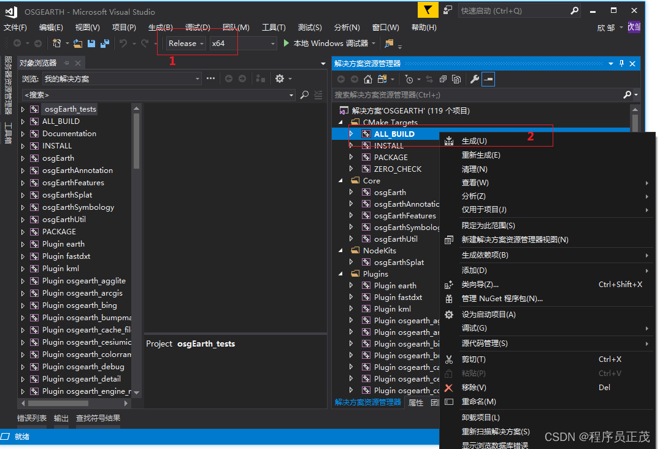Select Documentation item in Object Browser
Screen dimensions: 660x449
tap(69, 133)
